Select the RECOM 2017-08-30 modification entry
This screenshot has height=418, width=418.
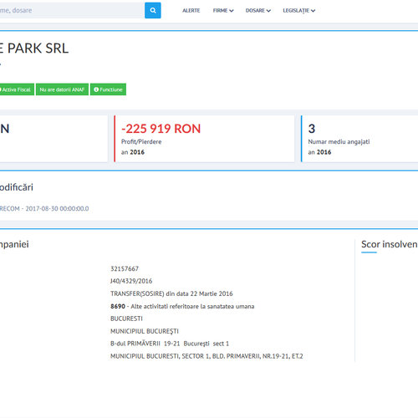[x=44, y=208]
